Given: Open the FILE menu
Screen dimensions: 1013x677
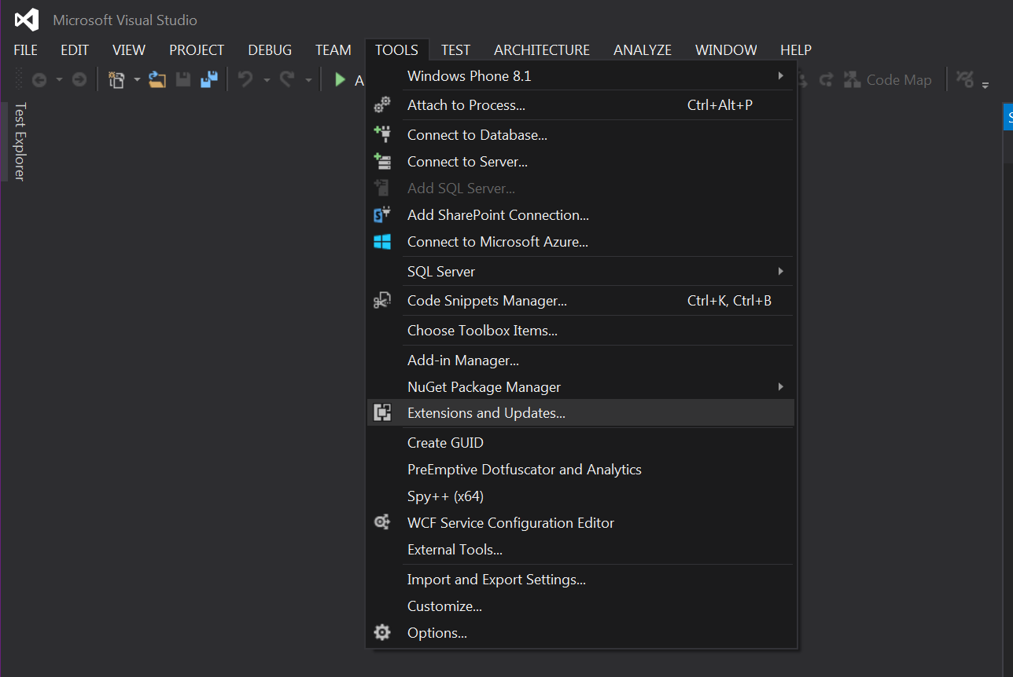Looking at the screenshot, I should pyautogui.click(x=25, y=49).
